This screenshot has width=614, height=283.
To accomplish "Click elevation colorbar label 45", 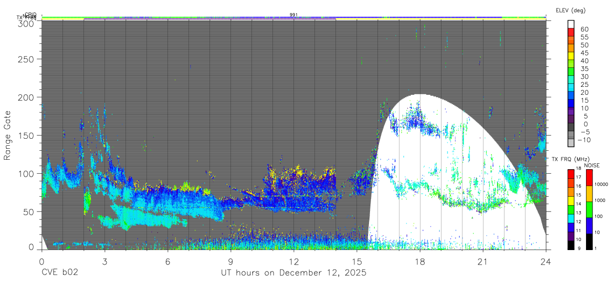I will pyautogui.click(x=584, y=53).
